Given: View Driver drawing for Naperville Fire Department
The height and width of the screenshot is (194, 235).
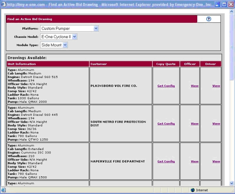Looking at the screenshot, I should tap(216, 161).
